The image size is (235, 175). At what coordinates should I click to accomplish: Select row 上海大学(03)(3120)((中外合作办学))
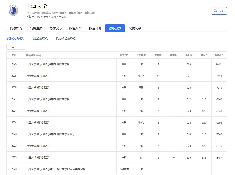pos(117,64)
